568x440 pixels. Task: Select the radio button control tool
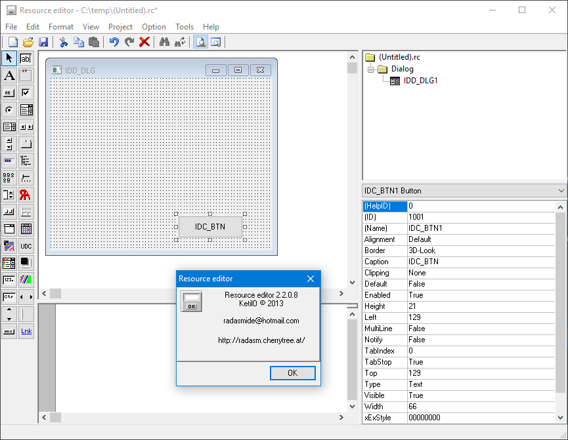(x=9, y=110)
